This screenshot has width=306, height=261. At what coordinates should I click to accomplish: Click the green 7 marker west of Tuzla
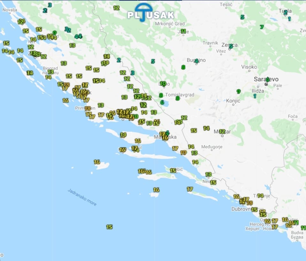262,27
